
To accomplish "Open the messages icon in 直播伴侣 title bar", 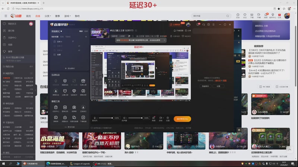I will pos(198,24).
